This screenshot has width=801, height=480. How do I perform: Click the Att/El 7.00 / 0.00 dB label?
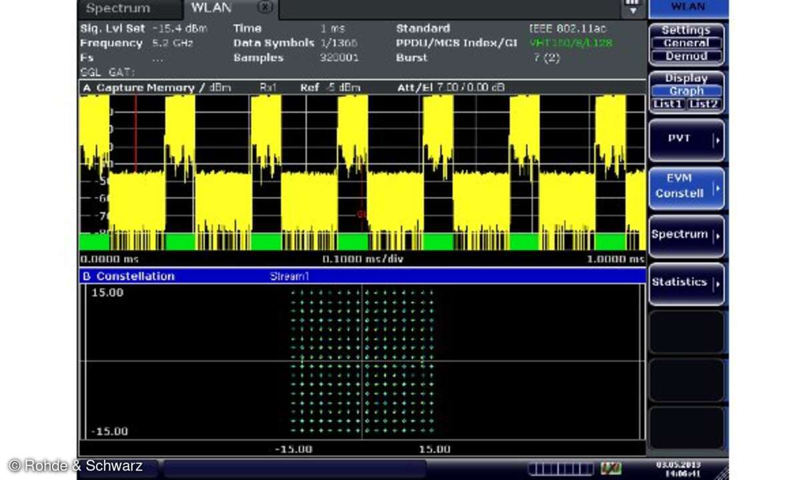[x=451, y=88]
